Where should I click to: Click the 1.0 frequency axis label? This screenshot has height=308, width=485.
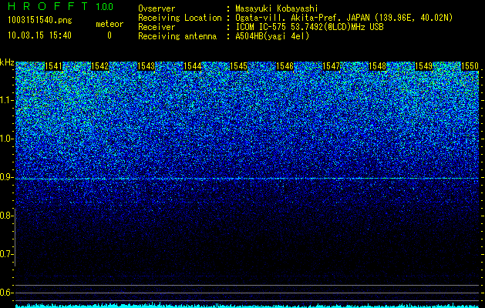pos(6,139)
